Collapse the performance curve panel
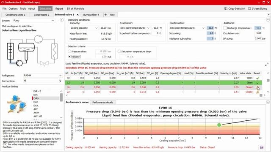Image resolution: width=271 pixels, height=152 pixels. pyautogui.click(x=268, y=102)
